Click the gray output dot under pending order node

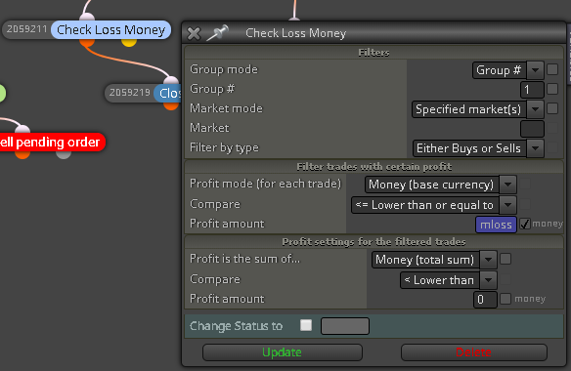(x=64, y=154)
